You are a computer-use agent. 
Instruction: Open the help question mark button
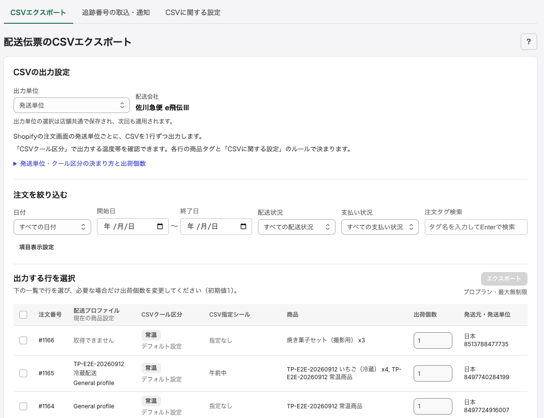(528, 42)
